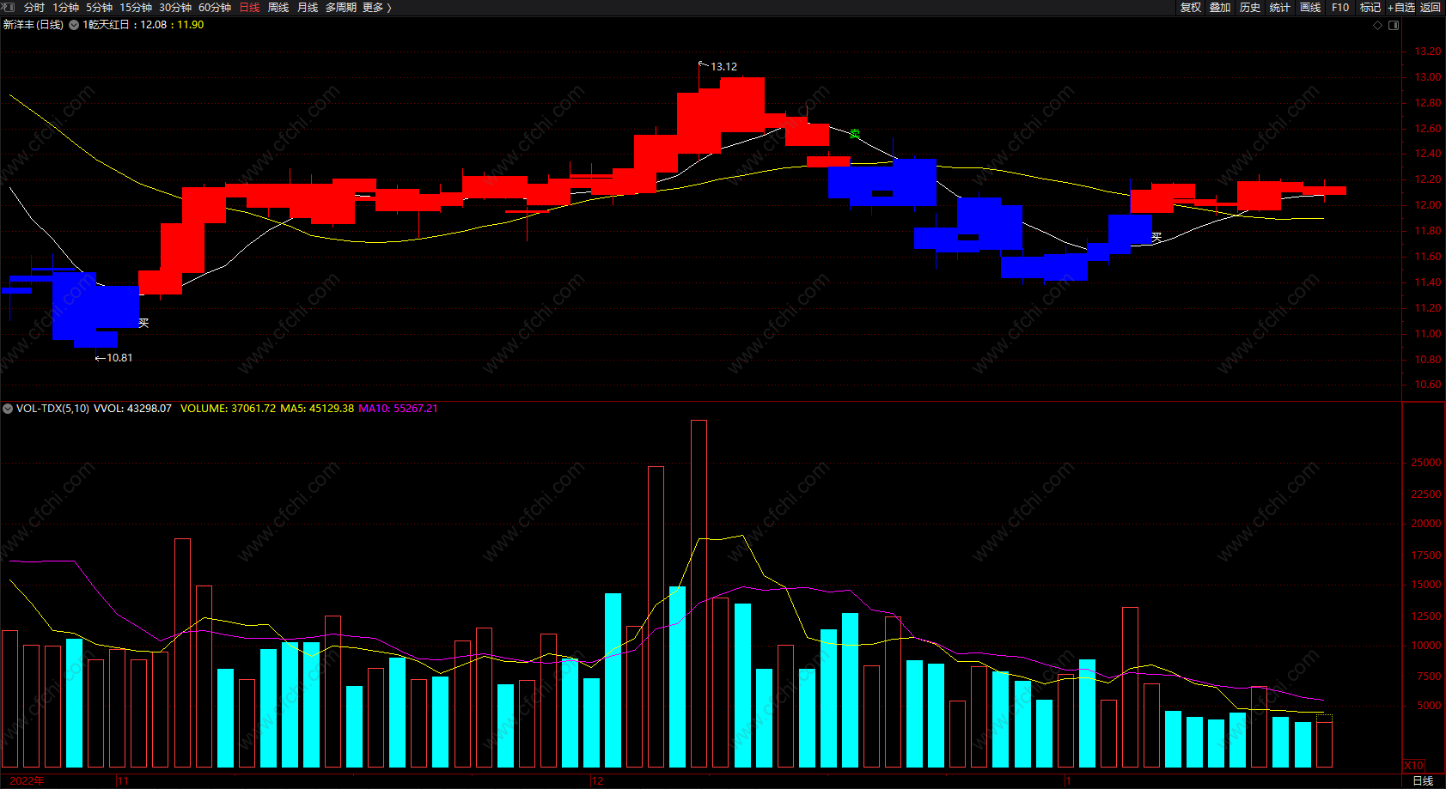The width and height of the screenshot is (1446, 789).
Task: Switch to 5分钟 period
Action: 99,8
